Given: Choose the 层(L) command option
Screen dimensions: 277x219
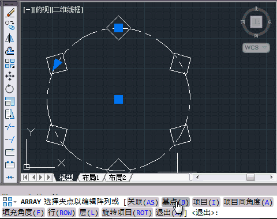Looking at the screenshot, I should click(89, 213).
